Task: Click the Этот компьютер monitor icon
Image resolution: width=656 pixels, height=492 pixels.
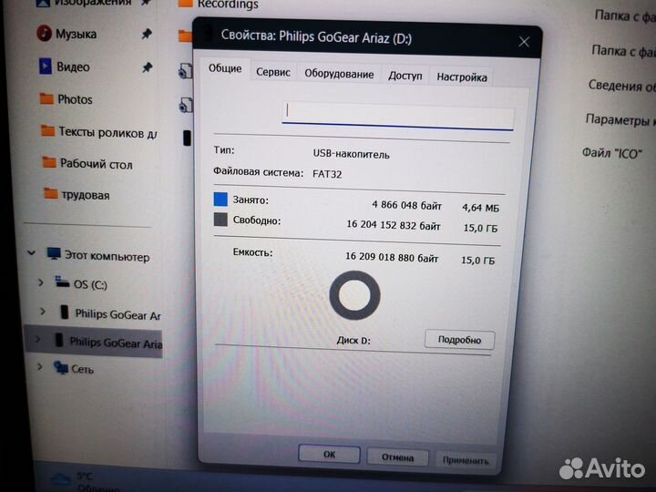Action: point(55,256)
